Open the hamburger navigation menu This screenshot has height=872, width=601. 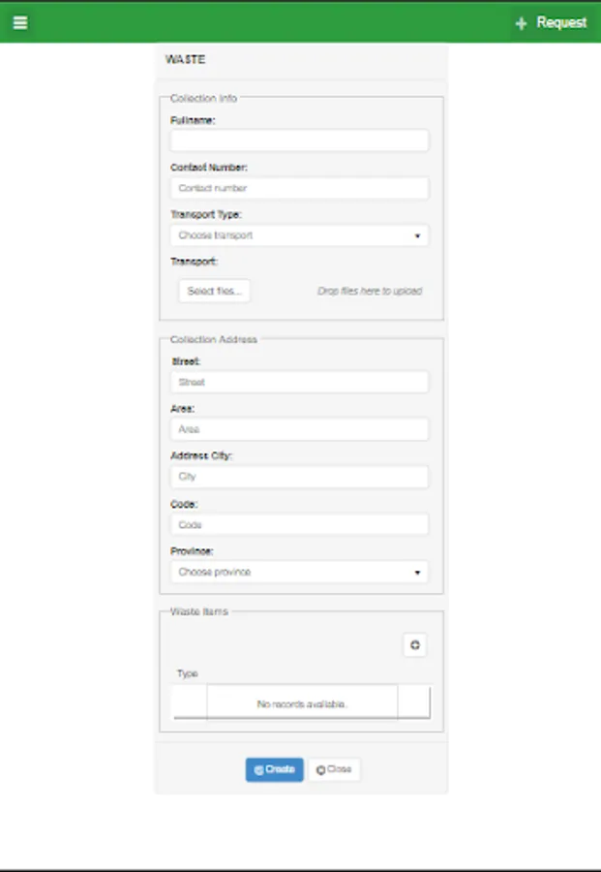(19, 21)
